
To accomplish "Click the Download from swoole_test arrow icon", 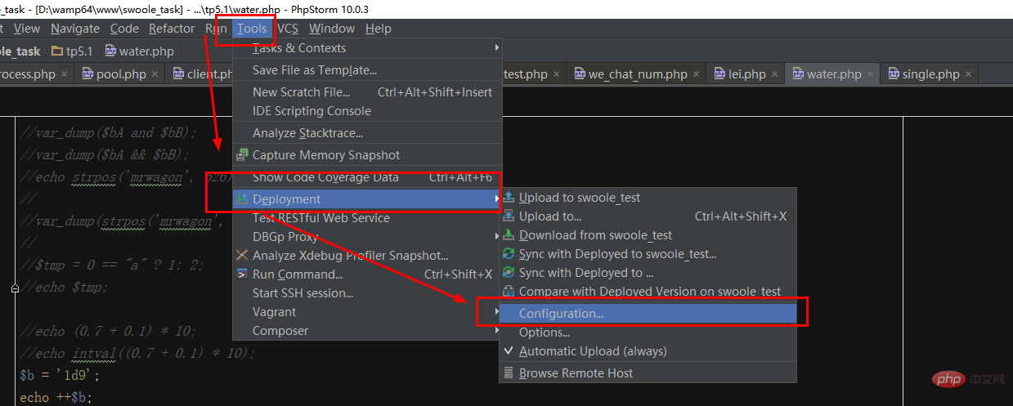I will [509, 235].
